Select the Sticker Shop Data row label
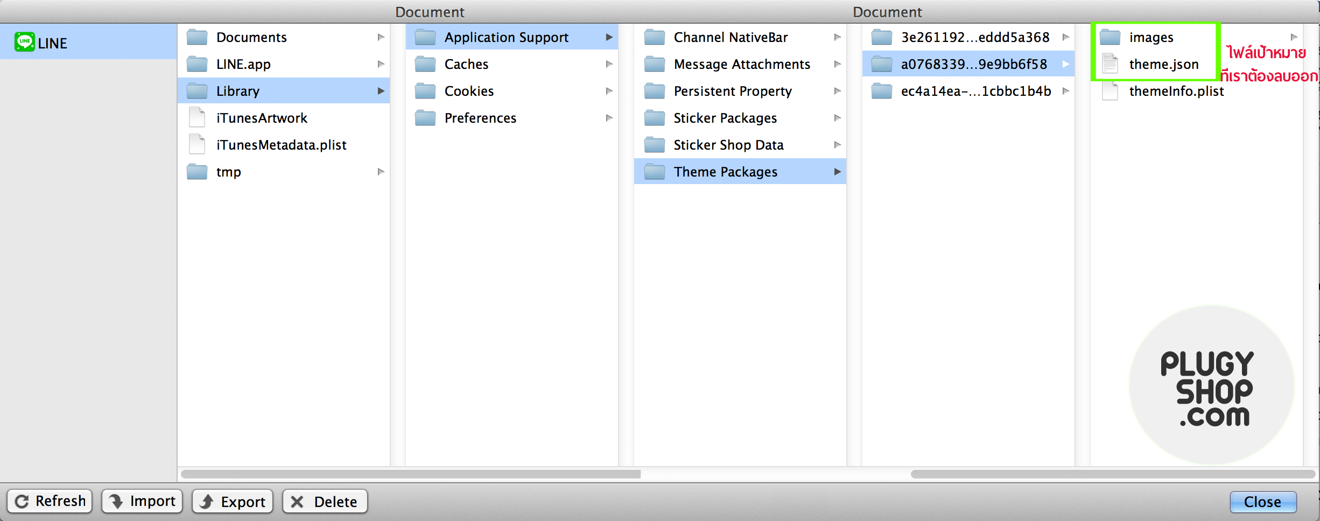 [x=728, y=145]
